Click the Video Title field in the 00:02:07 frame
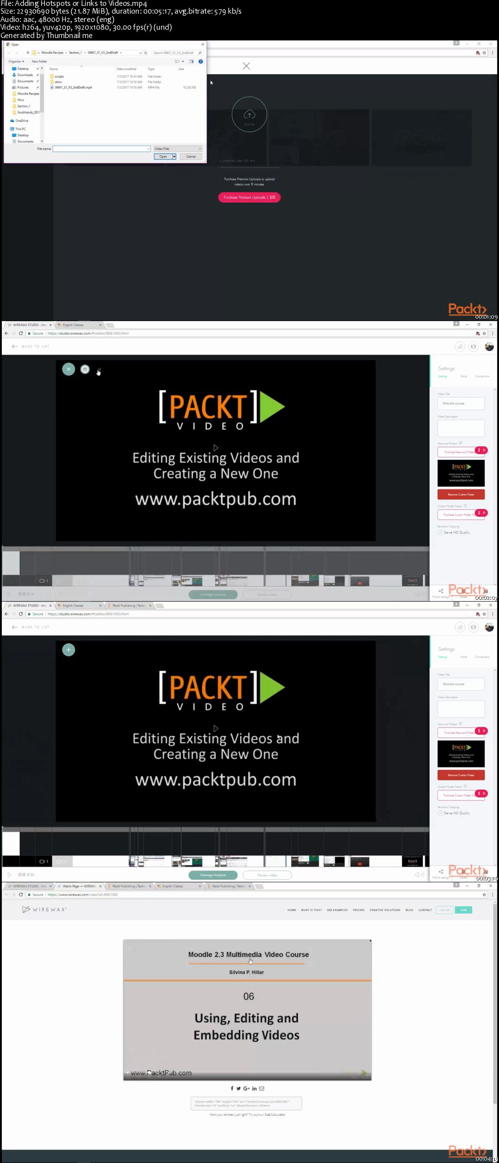 click(461, 403)
